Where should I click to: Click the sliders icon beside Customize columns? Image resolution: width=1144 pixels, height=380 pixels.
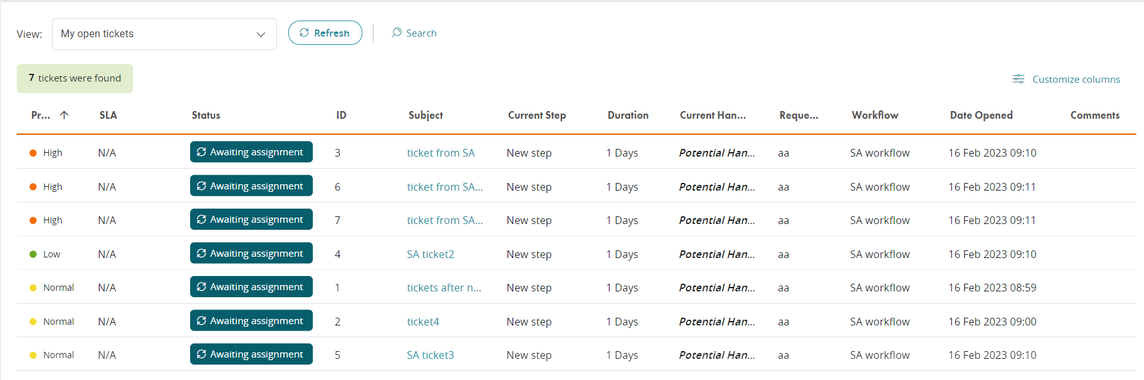click(1018, 79)
